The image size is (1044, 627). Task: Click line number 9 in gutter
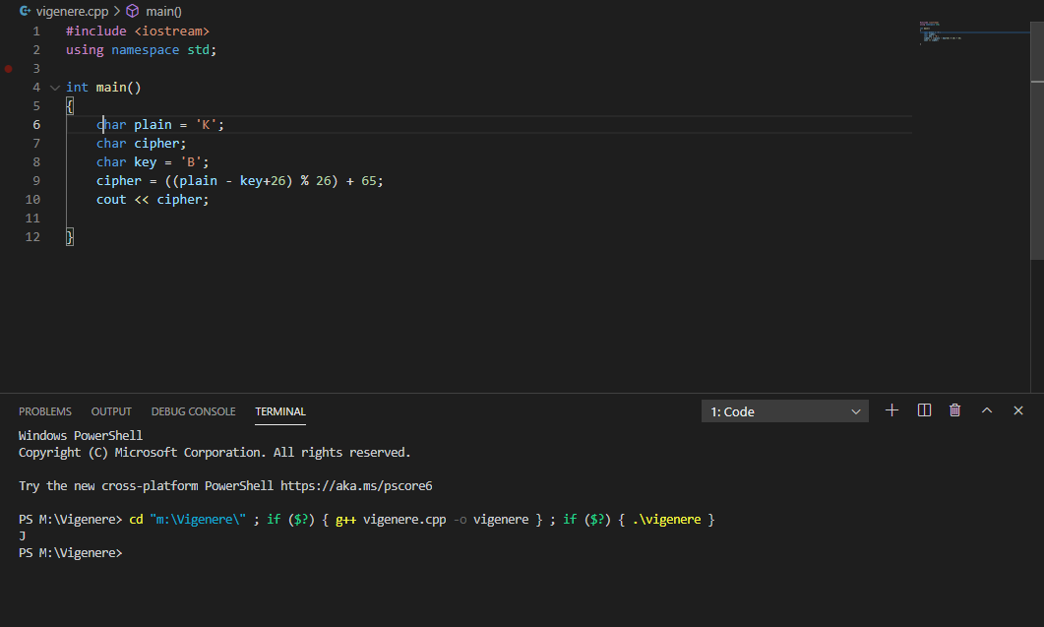(x=36, y=181)
